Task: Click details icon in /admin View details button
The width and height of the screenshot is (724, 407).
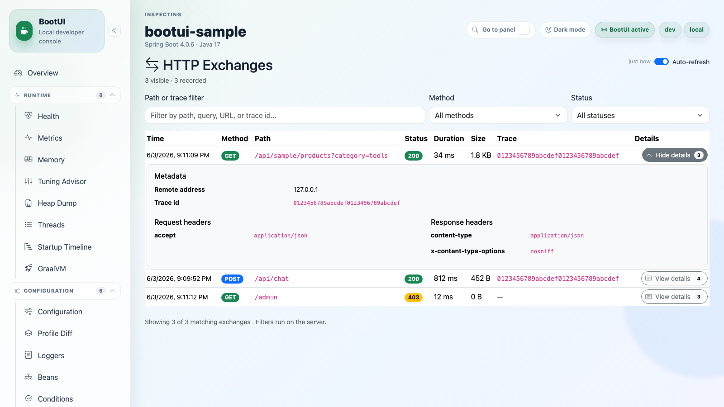Action: [648, 297]
